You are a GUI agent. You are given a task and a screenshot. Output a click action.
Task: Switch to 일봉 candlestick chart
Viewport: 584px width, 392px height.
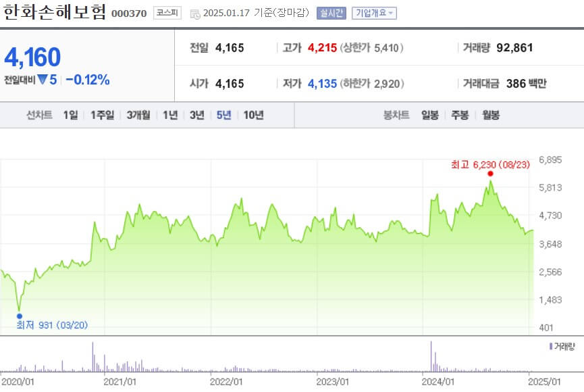pos(430,115)
